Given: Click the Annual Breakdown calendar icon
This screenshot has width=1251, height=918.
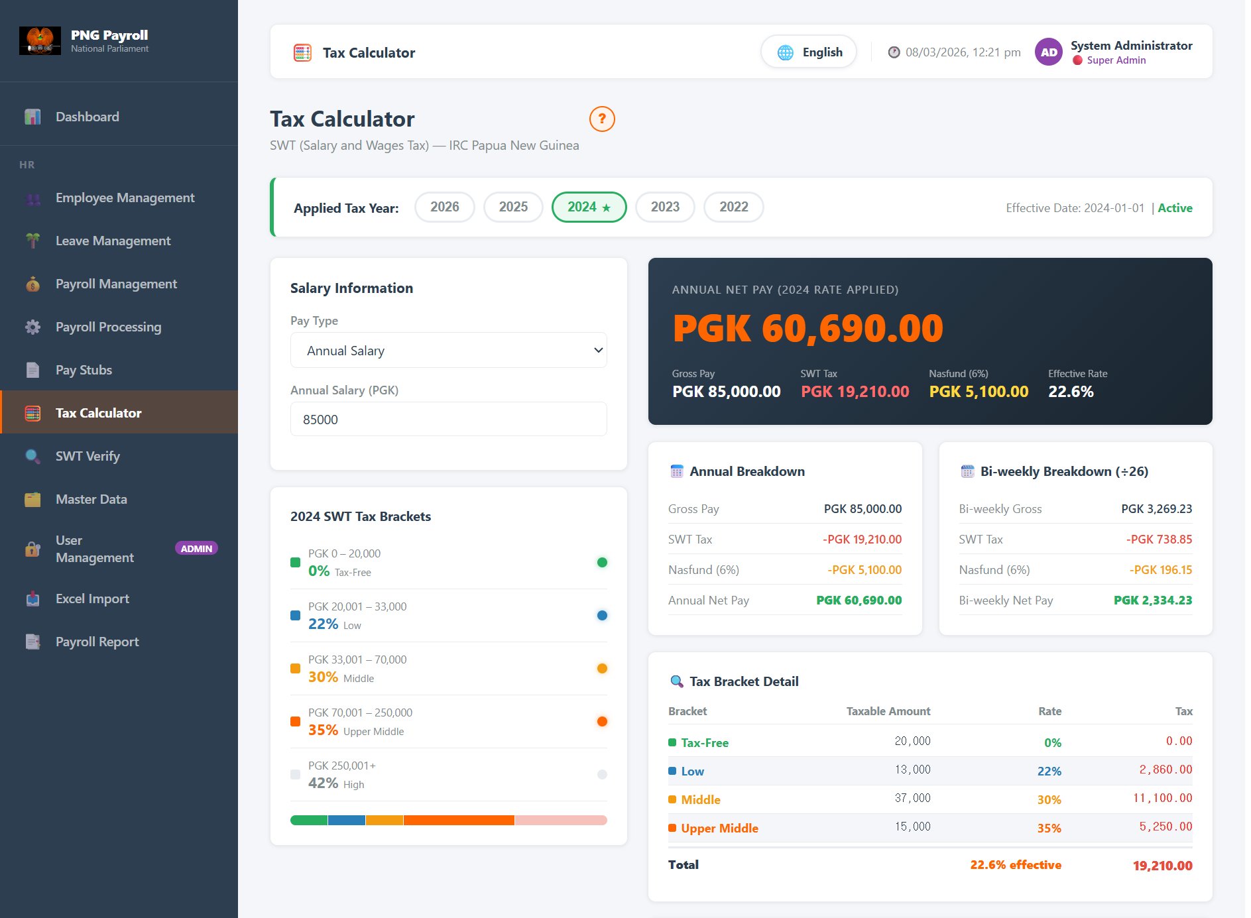Looking at the screenshot, I should tap(677, 471).
